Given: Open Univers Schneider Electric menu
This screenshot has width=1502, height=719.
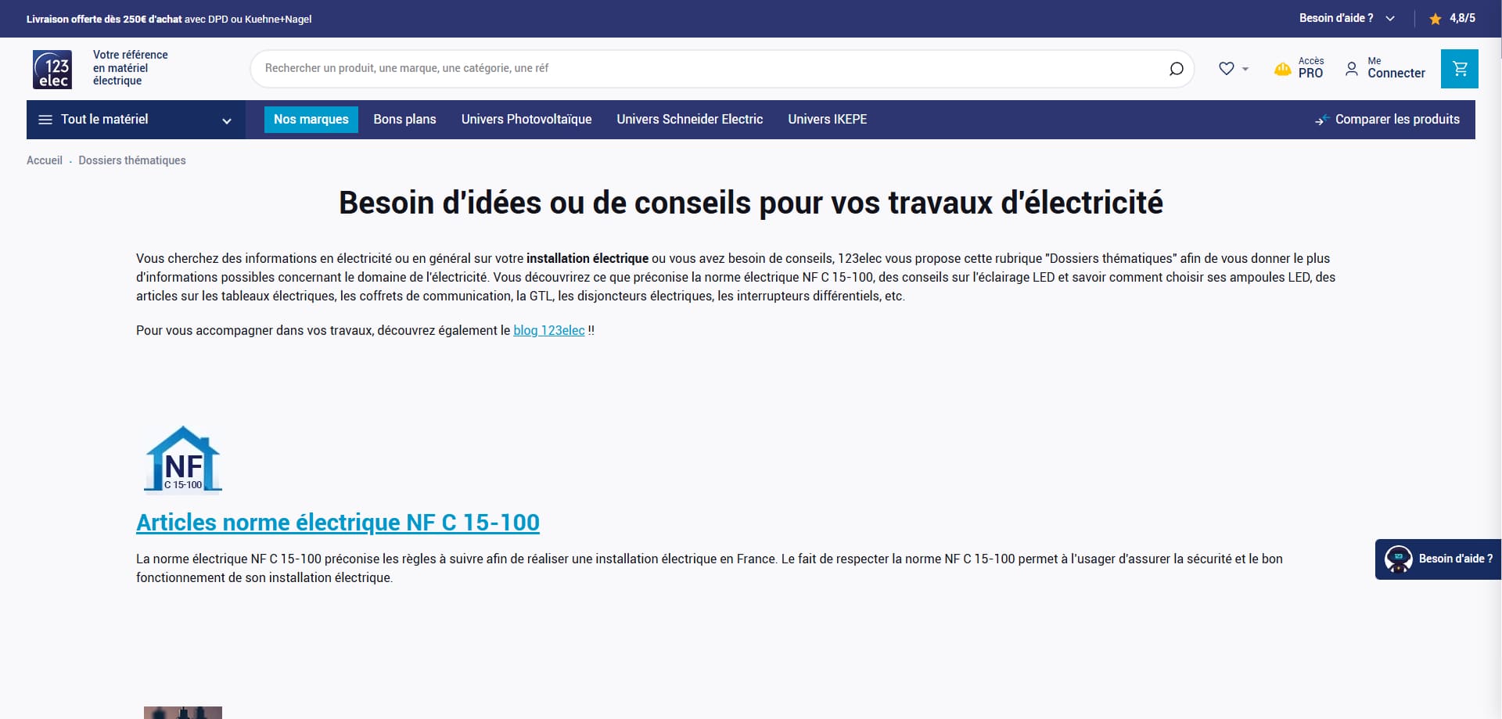Looking at the screenshot, I should click(689, 120).
